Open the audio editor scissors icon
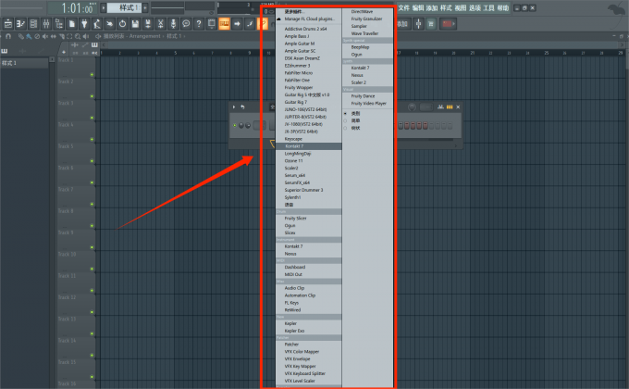 pos(160,24)
